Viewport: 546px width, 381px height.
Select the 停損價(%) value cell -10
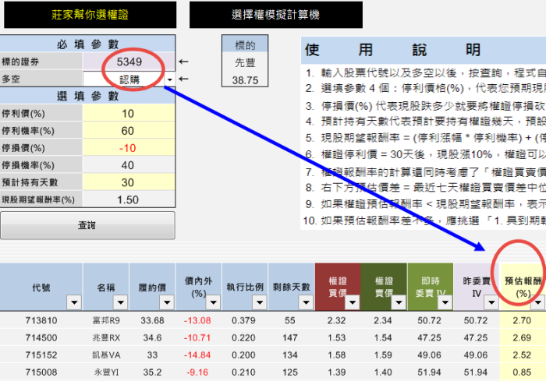pos(129,148)
